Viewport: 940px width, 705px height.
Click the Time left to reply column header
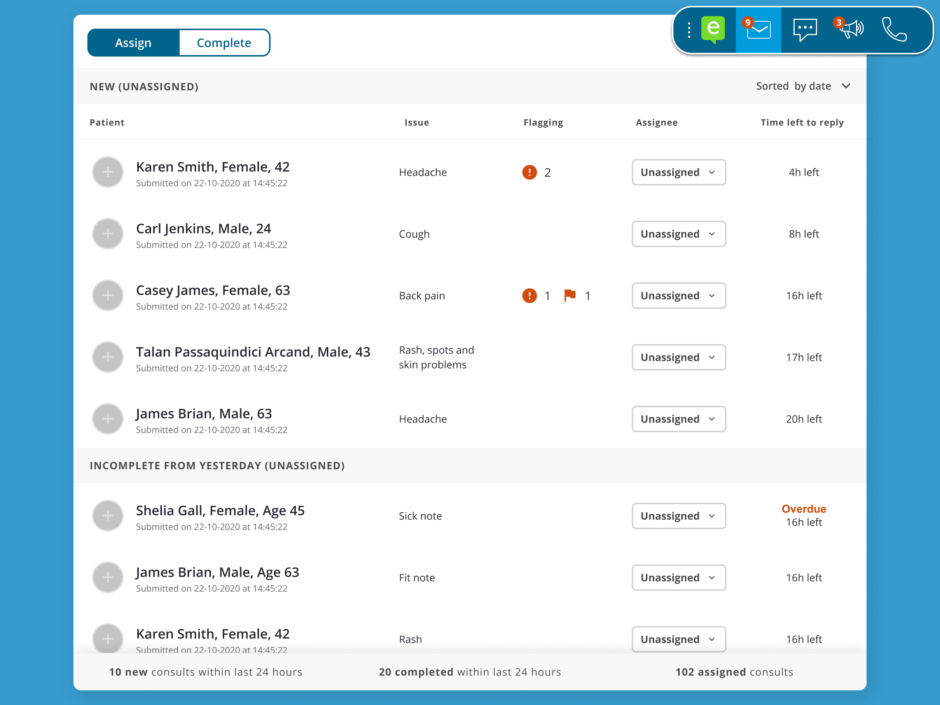(802, 122)
